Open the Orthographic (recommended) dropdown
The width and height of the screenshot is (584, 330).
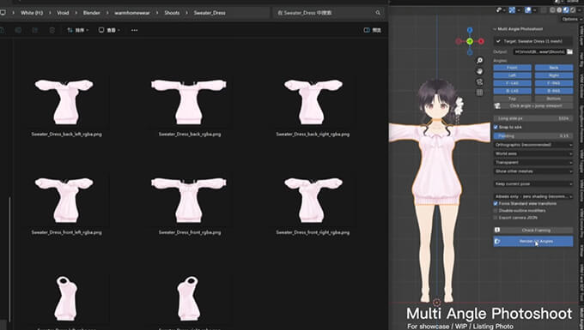533,145
